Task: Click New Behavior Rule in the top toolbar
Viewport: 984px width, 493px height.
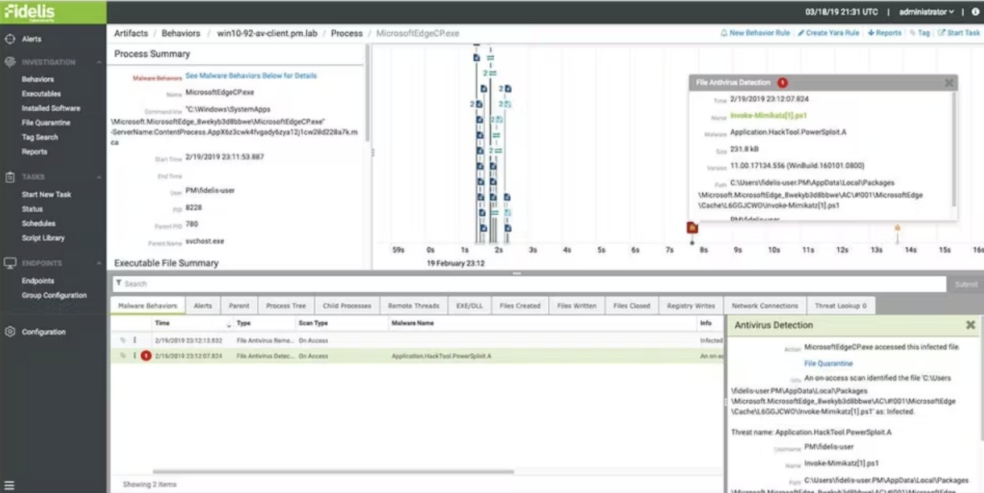Action: [755, 33]
